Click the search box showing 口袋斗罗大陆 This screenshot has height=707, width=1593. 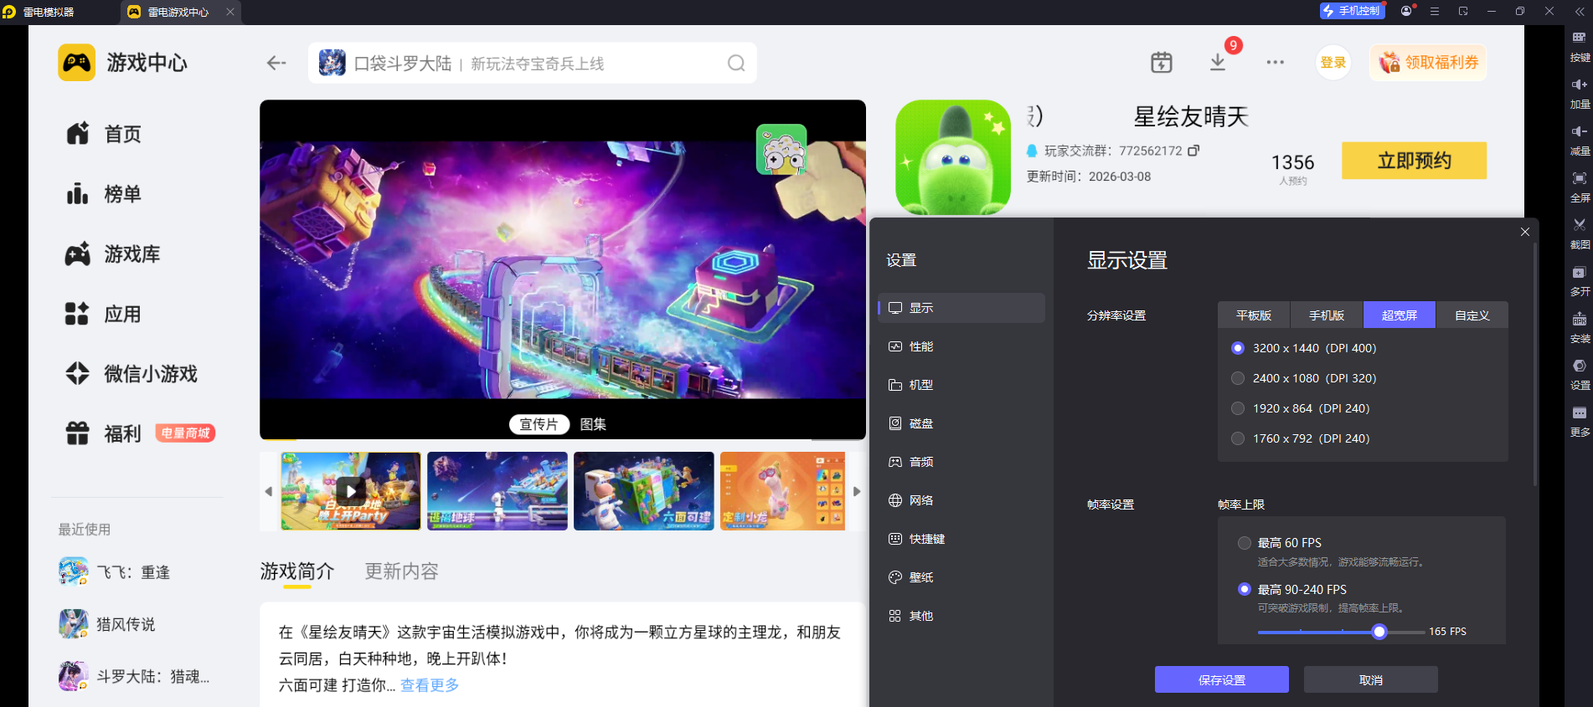[533, 64]
